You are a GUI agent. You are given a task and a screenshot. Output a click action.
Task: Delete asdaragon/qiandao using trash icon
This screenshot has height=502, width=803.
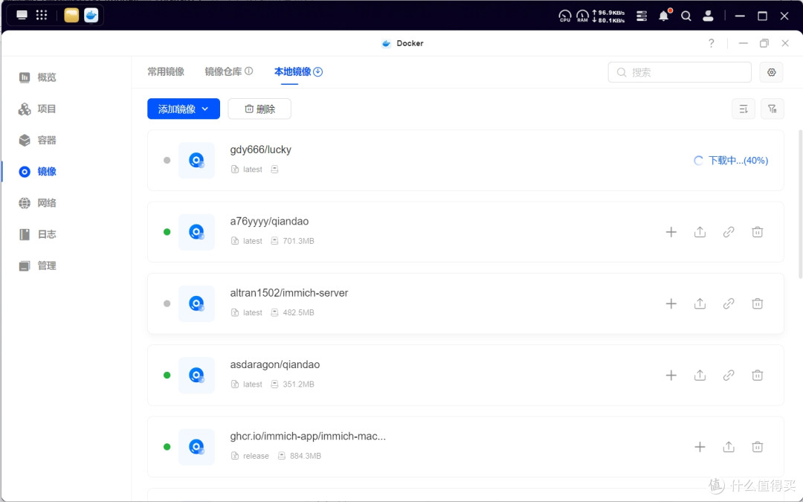click(757, 376)
